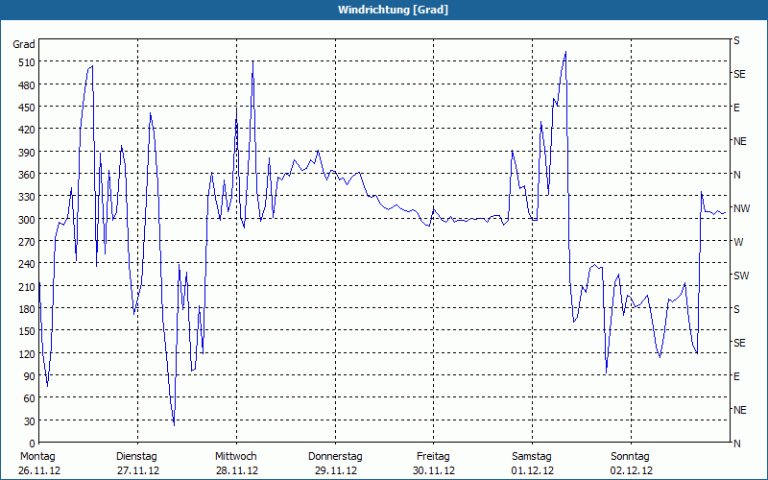Click the 'E' compass label at 450 gridline

736,108
